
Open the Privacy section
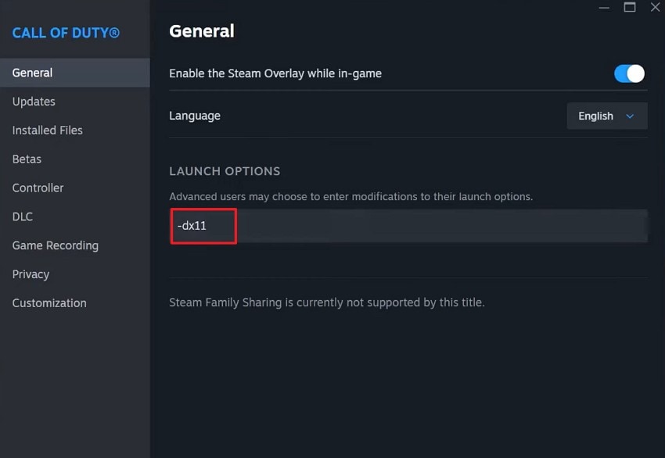(31, 274)
